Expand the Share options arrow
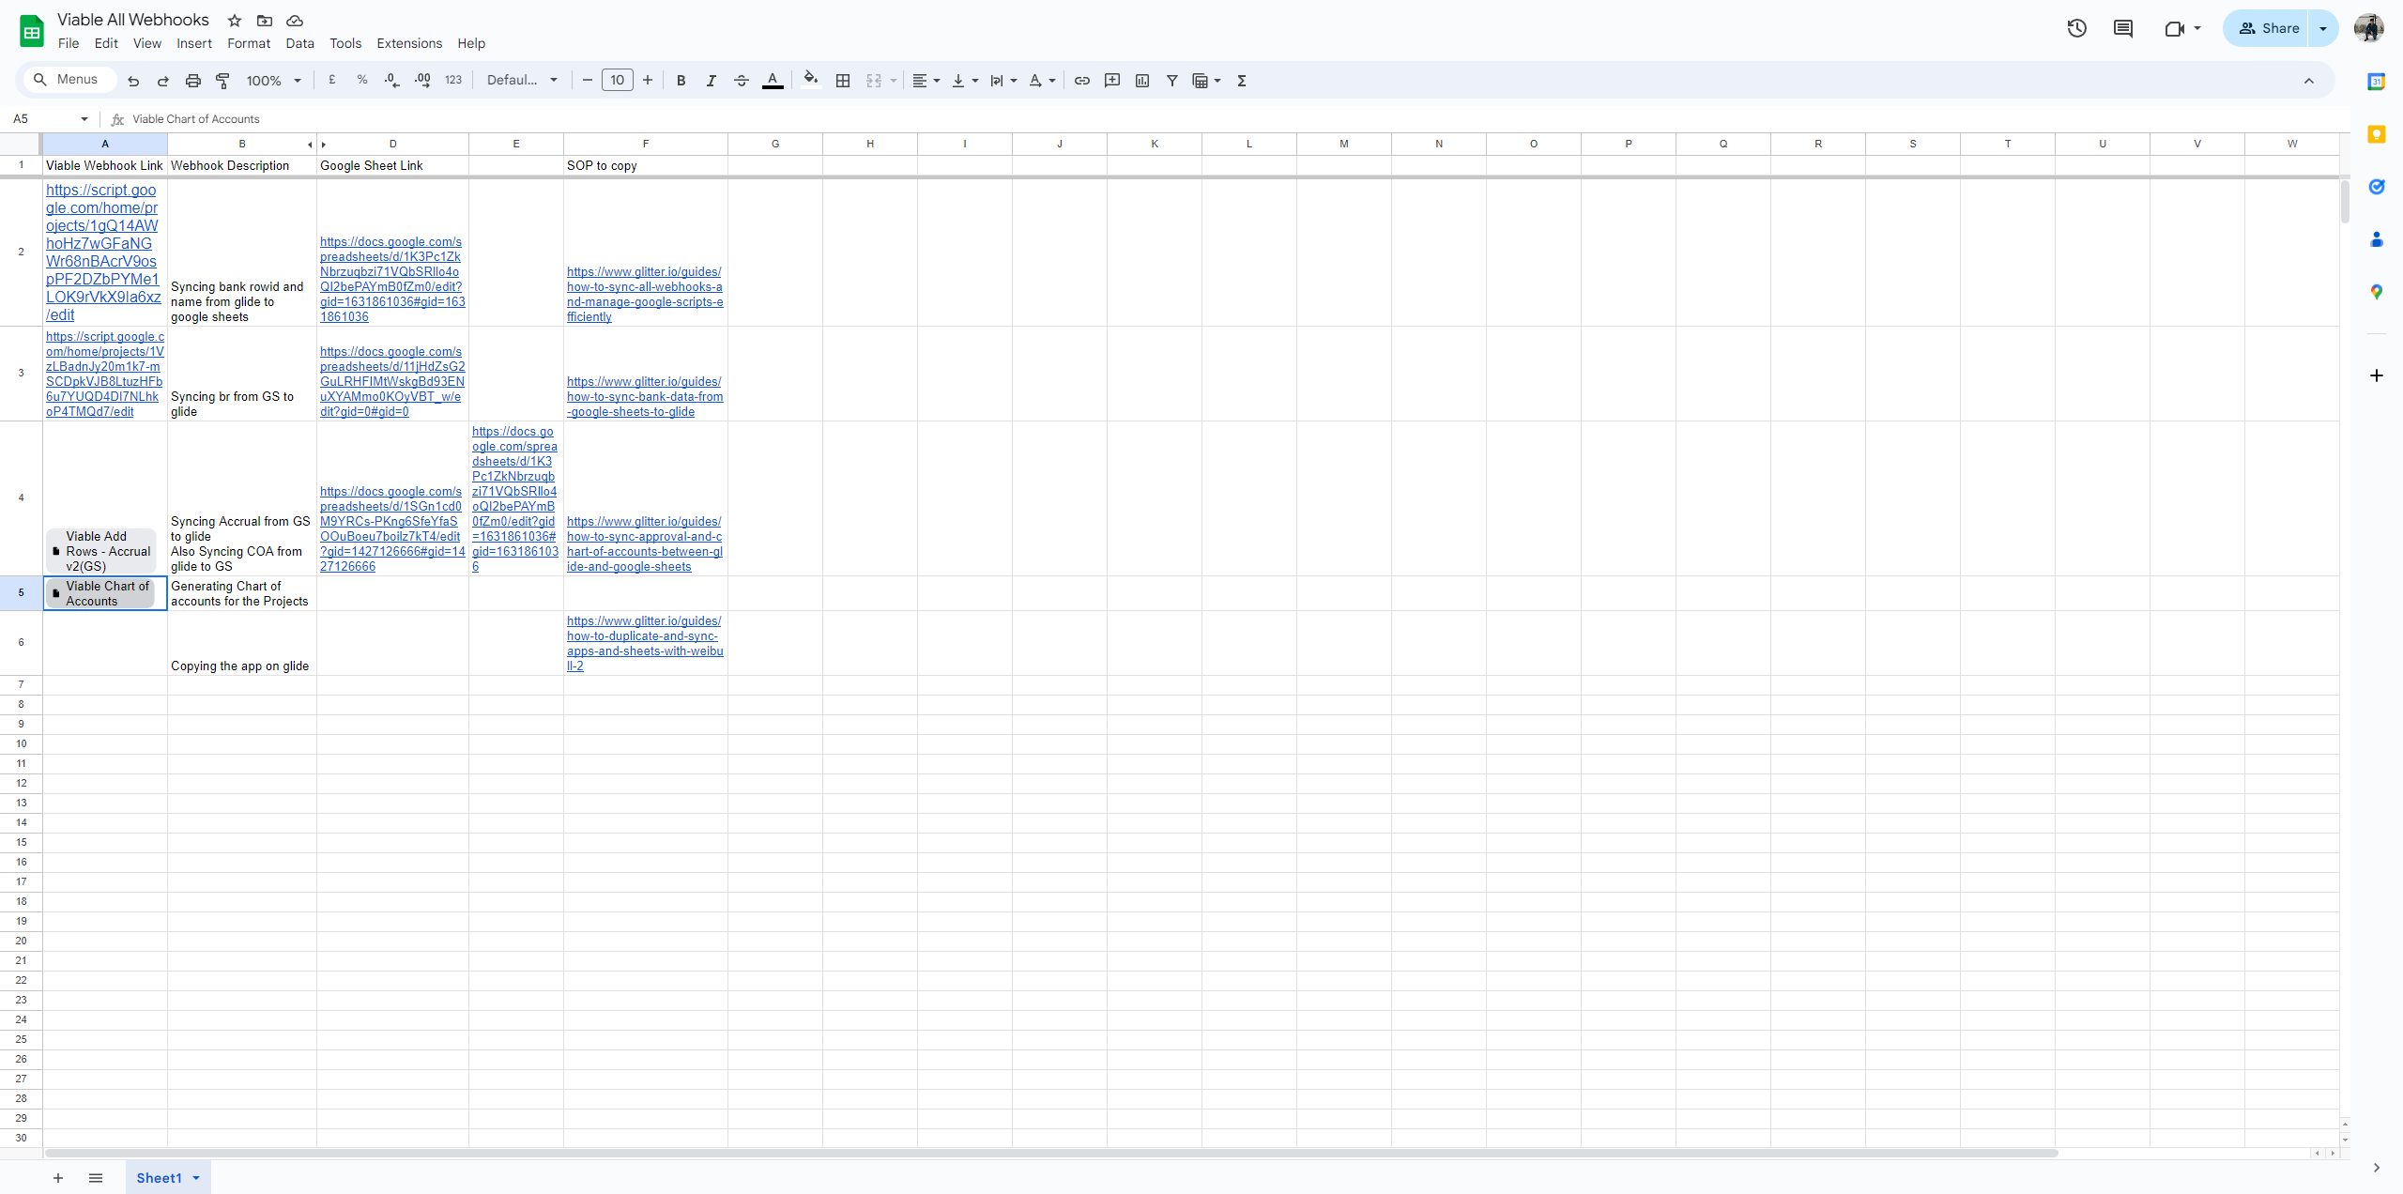The width and height of the screenshot is (2403, 1194). tap(2323, 28)
